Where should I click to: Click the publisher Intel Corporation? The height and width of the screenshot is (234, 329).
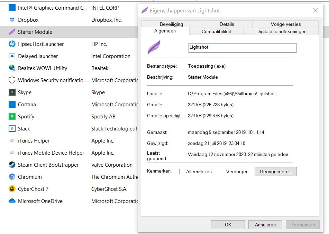(111, 56)
